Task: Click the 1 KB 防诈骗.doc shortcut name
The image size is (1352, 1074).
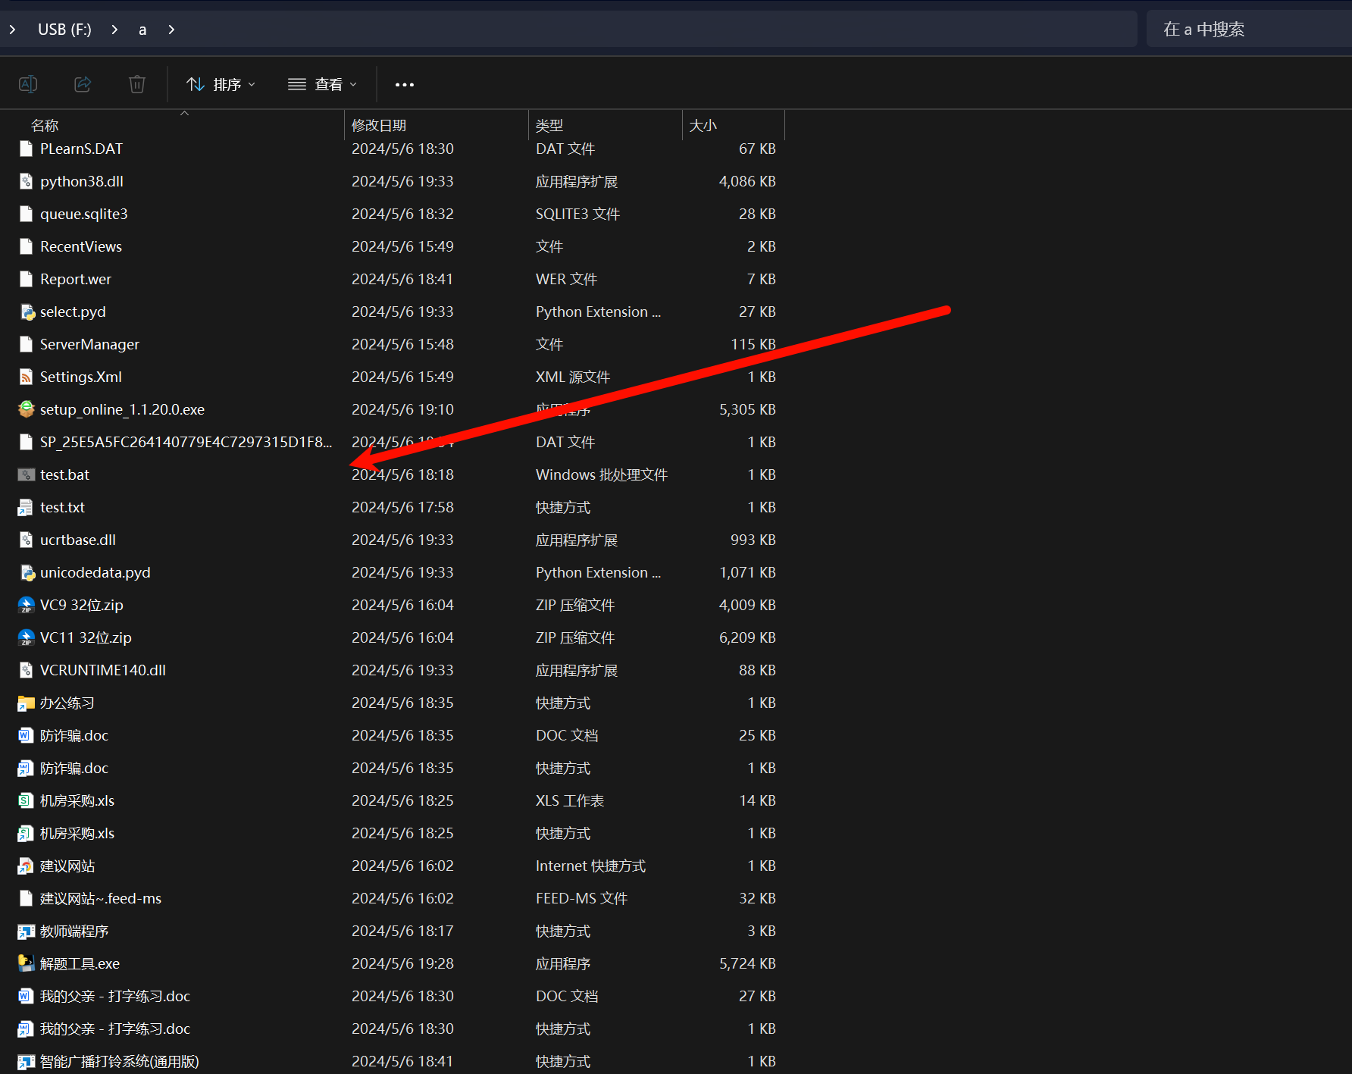Action: point(74,768)
